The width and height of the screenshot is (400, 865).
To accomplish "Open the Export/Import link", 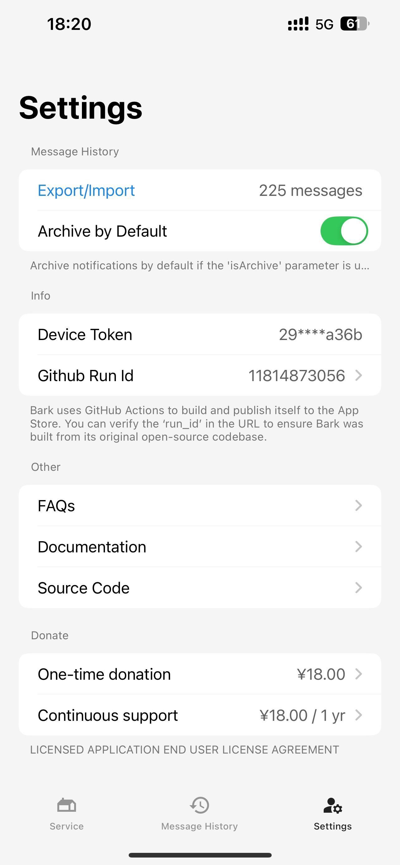I will (86, 190).
